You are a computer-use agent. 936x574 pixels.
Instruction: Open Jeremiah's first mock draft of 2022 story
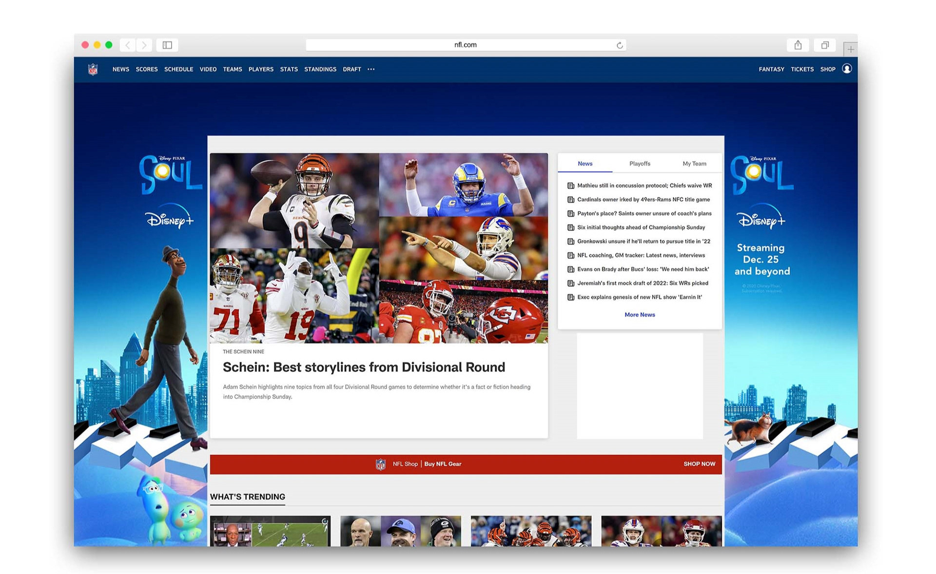[x=643, y=283]
